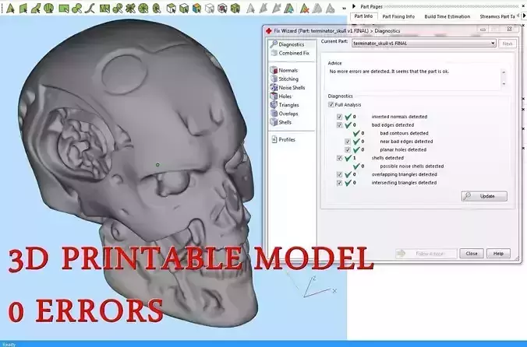Click the Advice box scroll-down arrow
The image size is (527, 347).
coord(504,84)
